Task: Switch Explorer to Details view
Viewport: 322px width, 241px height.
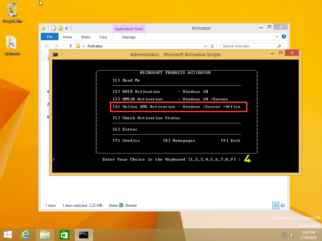Action: click(275, 205)
